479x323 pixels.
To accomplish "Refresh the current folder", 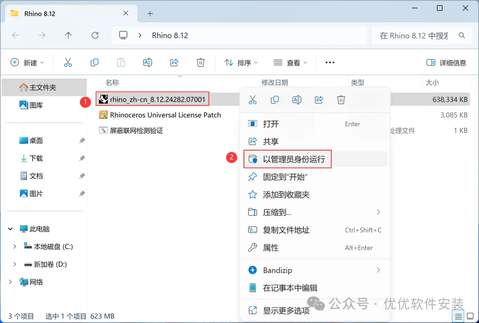I will tap(95, 35).
